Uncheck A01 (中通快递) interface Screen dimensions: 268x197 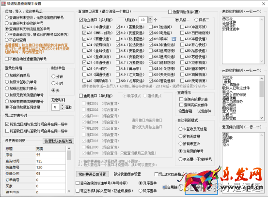97,27
